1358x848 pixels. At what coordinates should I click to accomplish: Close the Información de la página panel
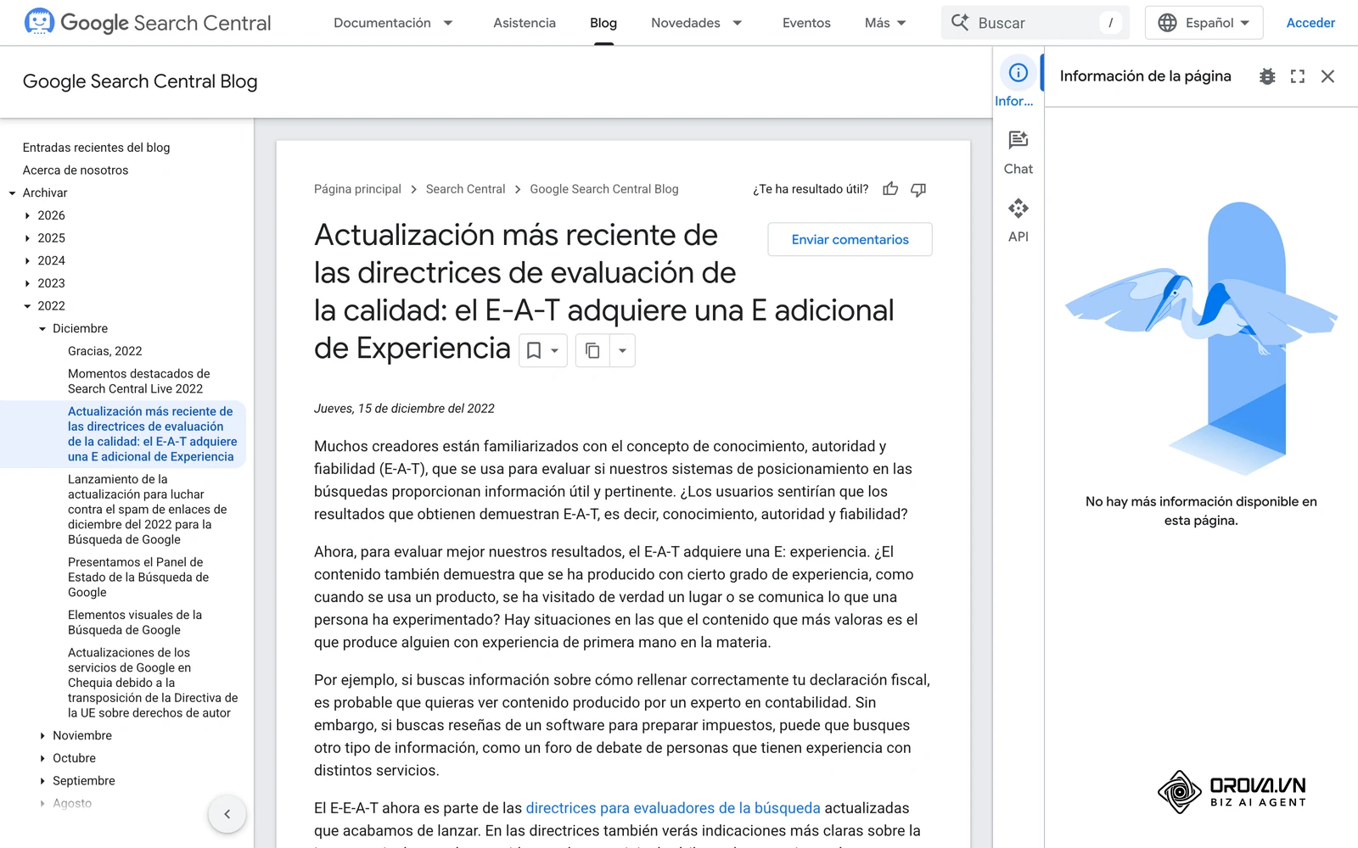pyautogui.click(x=1328, y=76)
